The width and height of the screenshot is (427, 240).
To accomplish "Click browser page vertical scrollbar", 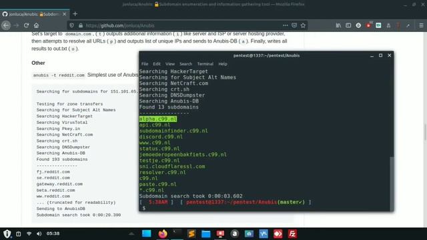I will click(x=425, y=132).
